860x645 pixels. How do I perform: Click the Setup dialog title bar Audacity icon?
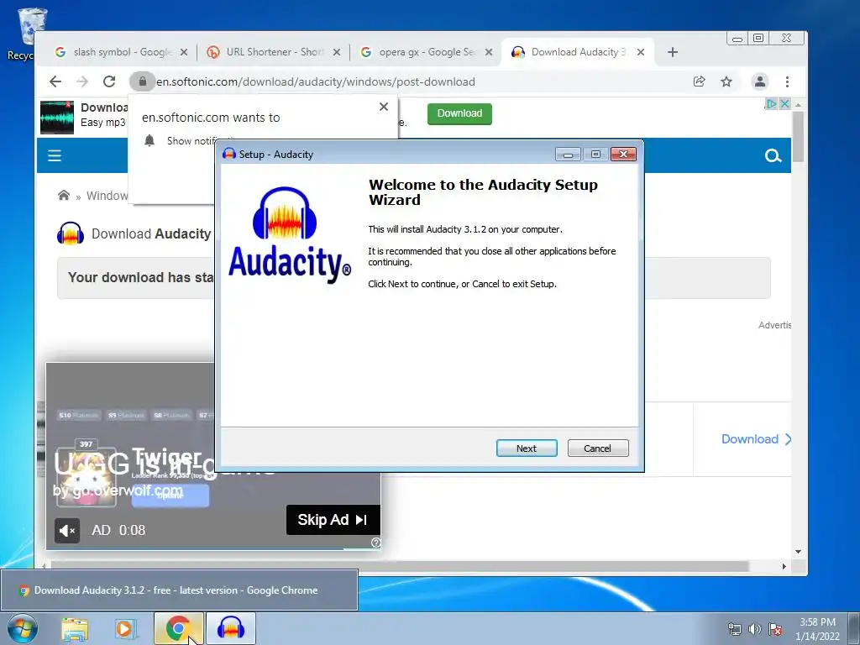coord(229,155)
